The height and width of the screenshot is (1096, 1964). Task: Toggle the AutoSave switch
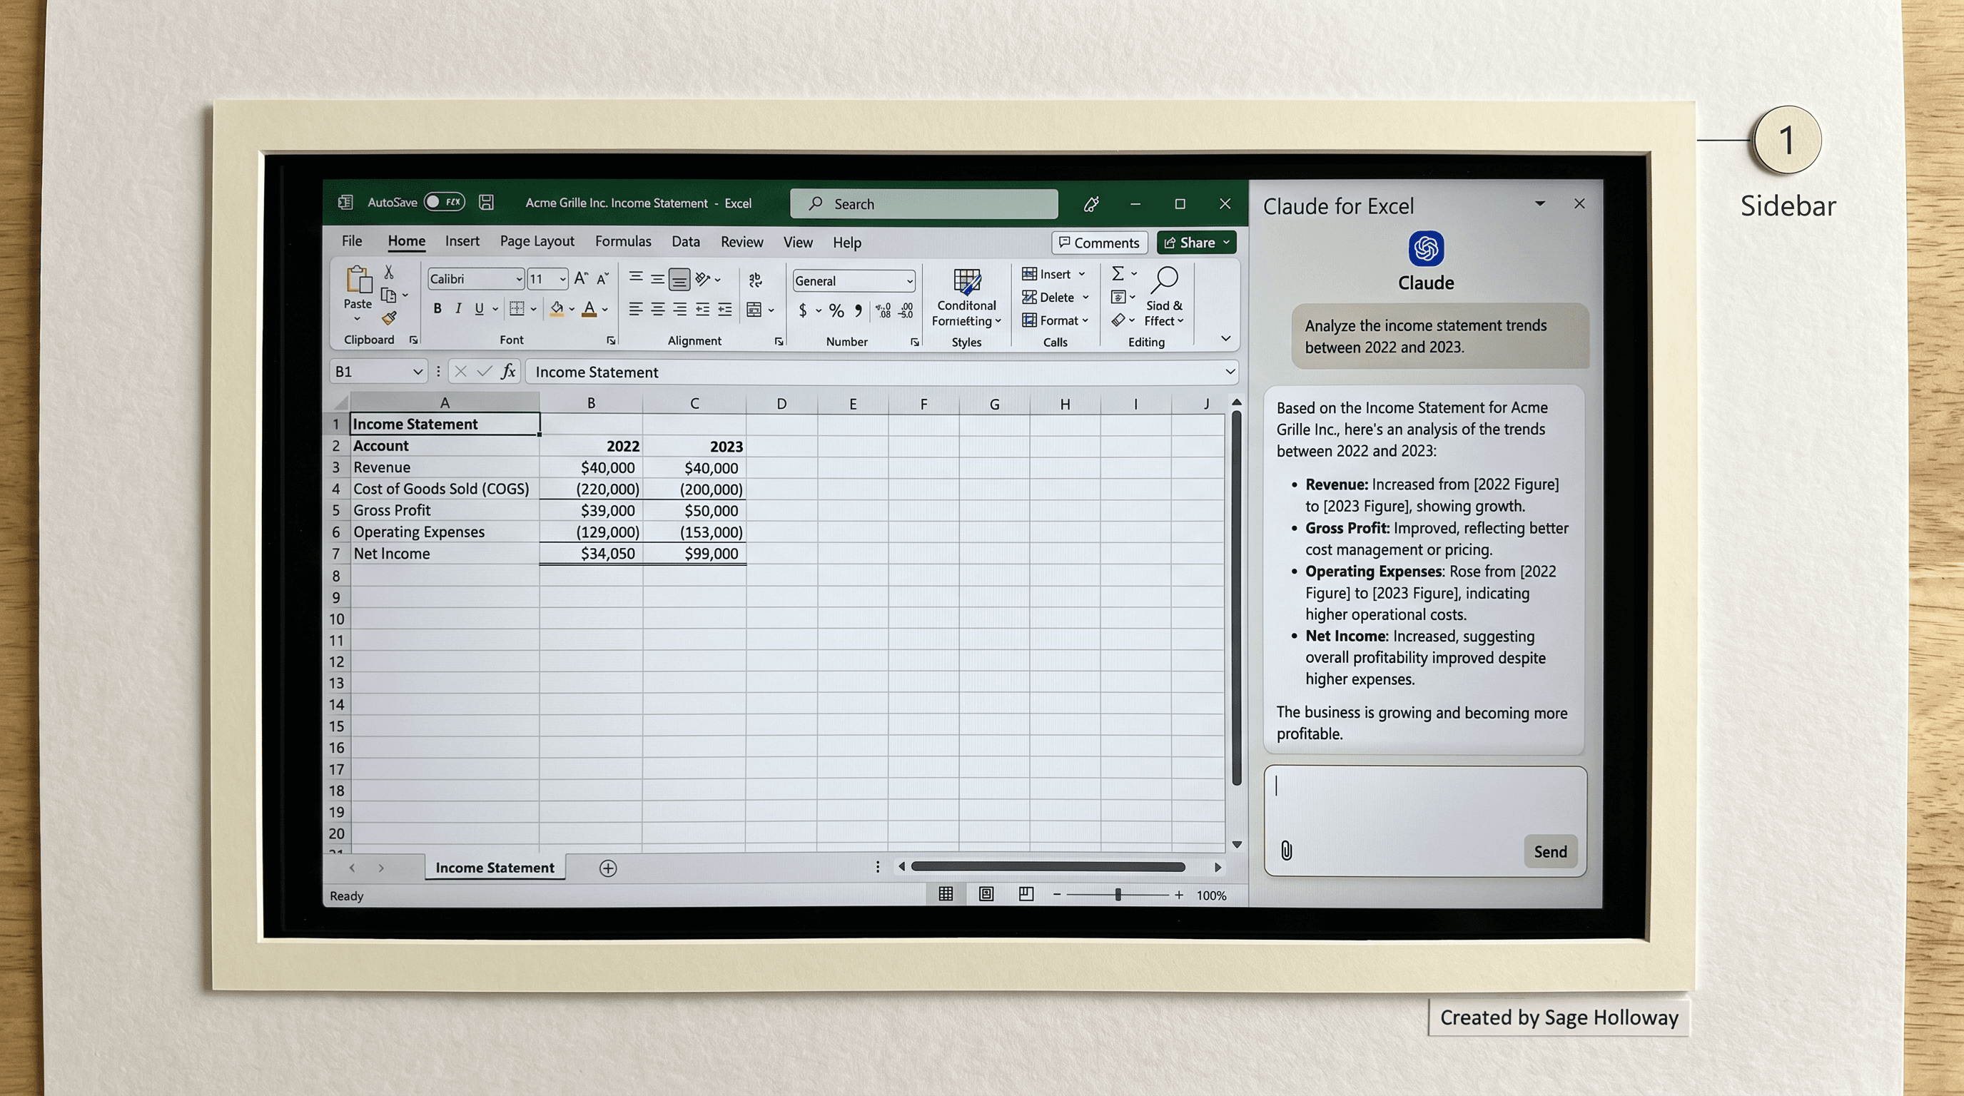(x=445, y=202)
